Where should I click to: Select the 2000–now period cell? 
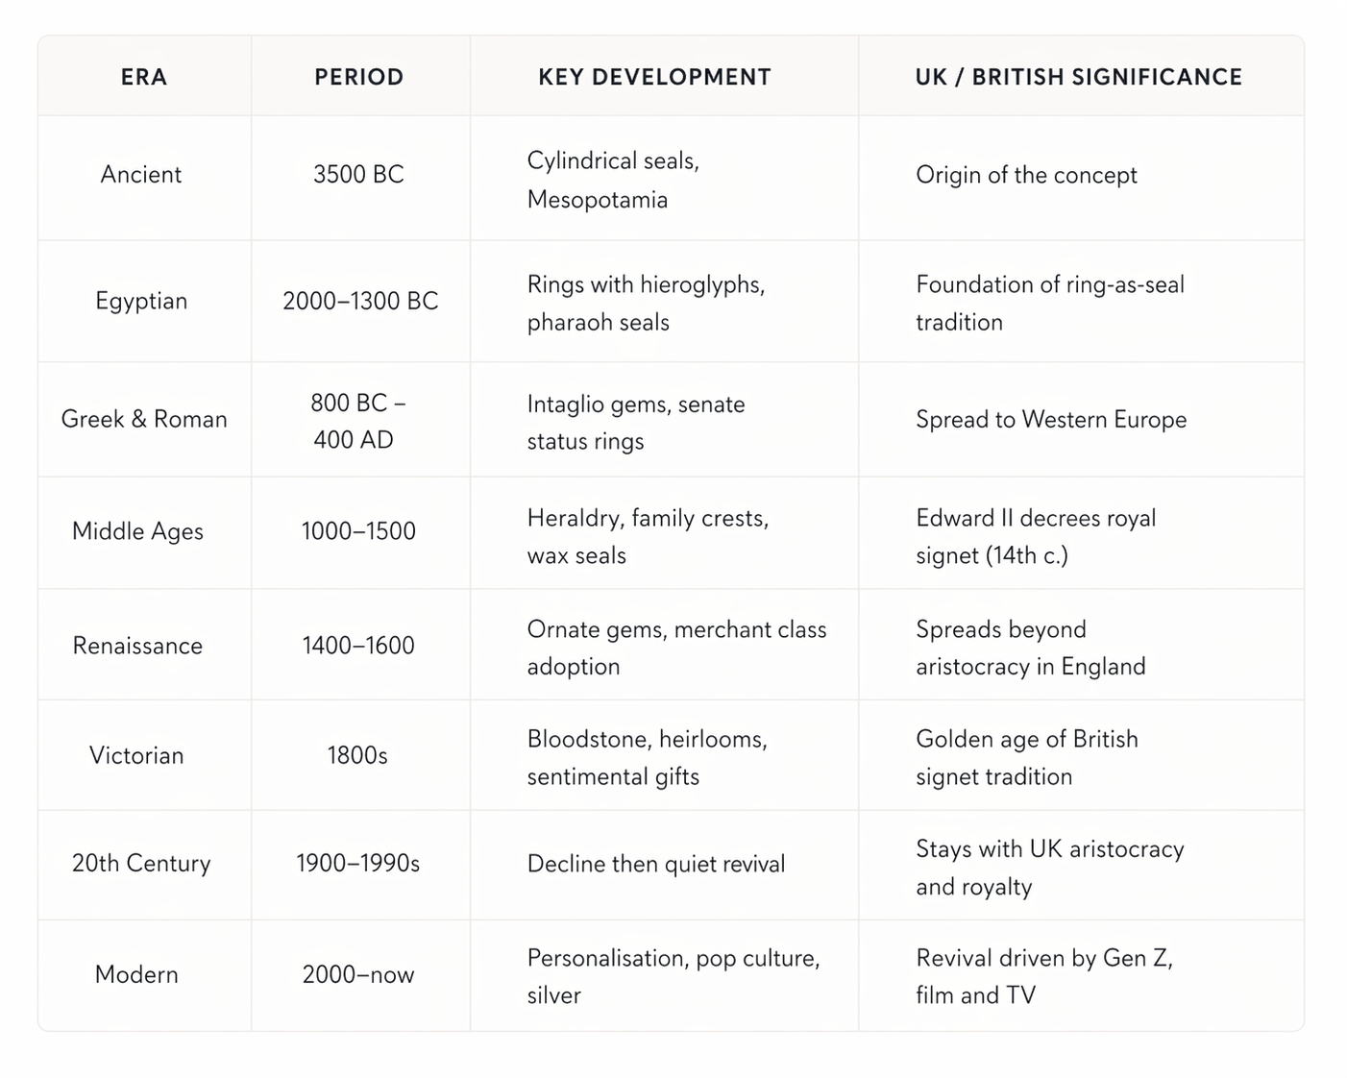click(358, 974)
